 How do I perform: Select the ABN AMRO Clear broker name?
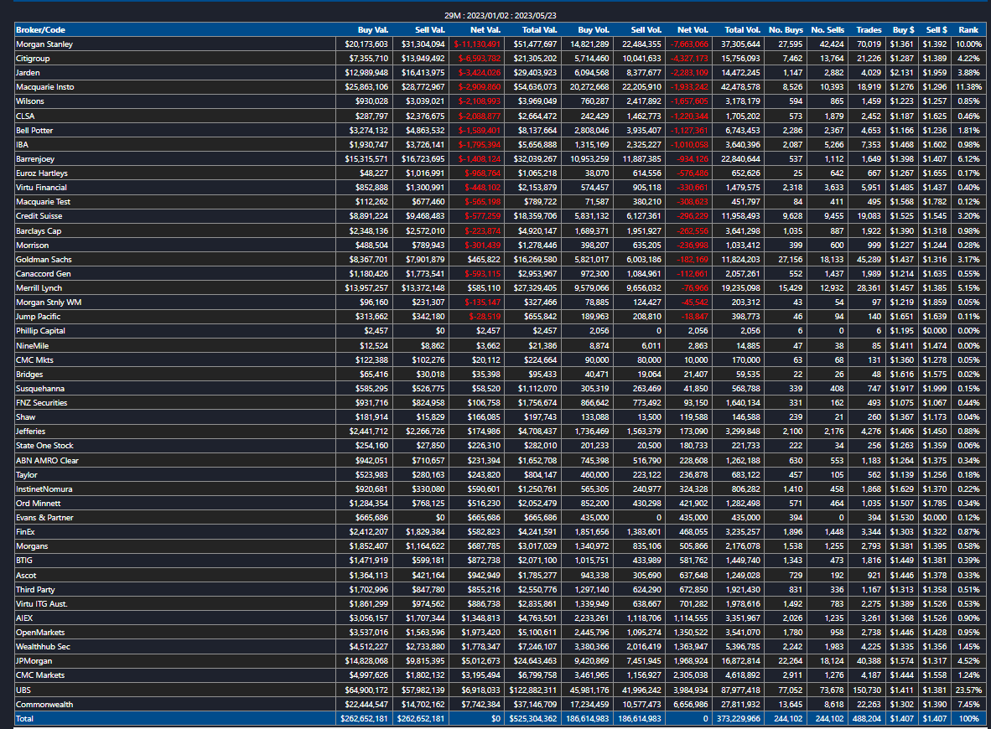point(47,461)
